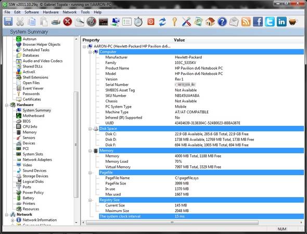The width and height of the screenshot is (307, 234).
Task: Select Event Viewer in the tree
Action: click(33, 88)
